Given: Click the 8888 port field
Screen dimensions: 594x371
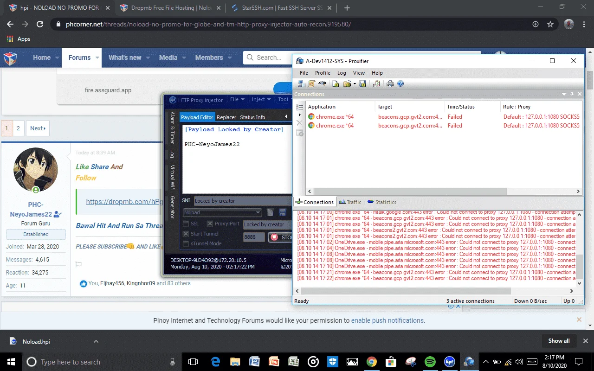Looking at the screenshot, I should coord(254,237).
